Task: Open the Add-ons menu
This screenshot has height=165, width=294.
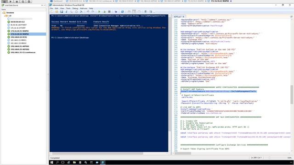Action: pos(84,8)
